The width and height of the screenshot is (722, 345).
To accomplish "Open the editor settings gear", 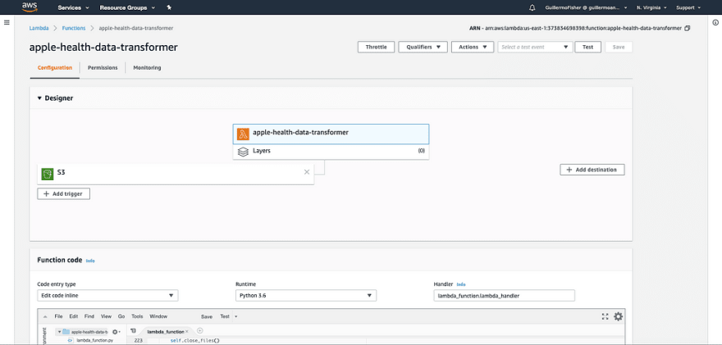I will point(618,316).
